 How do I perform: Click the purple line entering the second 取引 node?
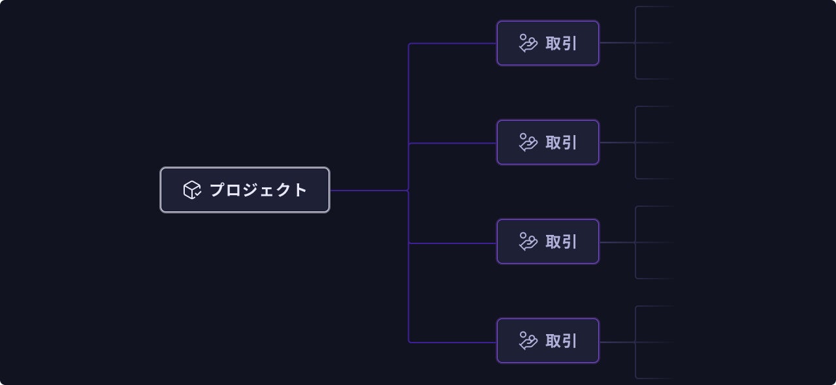pos(452,143)
